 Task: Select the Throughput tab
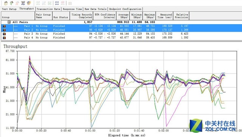[26, 9]
